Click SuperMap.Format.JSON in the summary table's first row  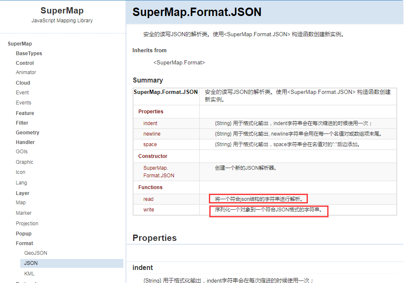[166, 92]
